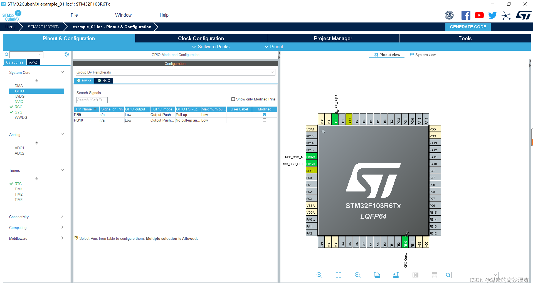This screenshot has width=533, height=285.
Task: Click the green PB9 pin on chip
Action: click(336, 119)
